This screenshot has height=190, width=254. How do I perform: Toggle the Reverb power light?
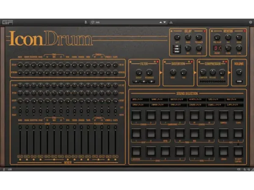245,31
